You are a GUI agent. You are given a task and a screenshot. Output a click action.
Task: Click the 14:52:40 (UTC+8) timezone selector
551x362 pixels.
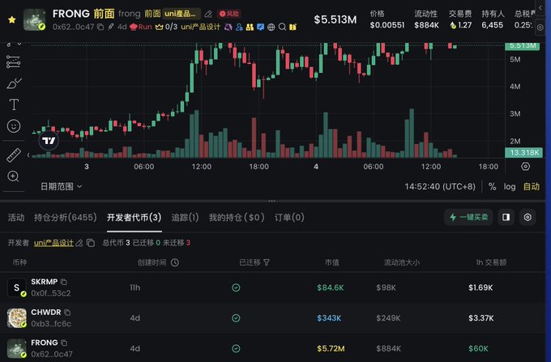[x=440, y=186]
